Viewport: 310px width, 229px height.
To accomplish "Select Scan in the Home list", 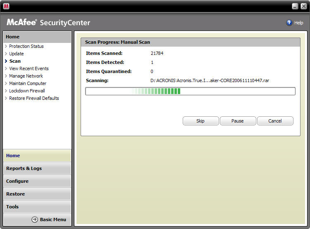I will (15, 61).
